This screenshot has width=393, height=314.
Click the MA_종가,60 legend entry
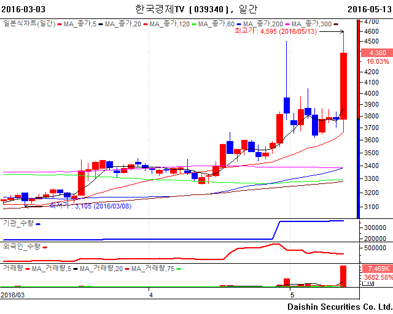pyautogui.click(x=216, y=24)
